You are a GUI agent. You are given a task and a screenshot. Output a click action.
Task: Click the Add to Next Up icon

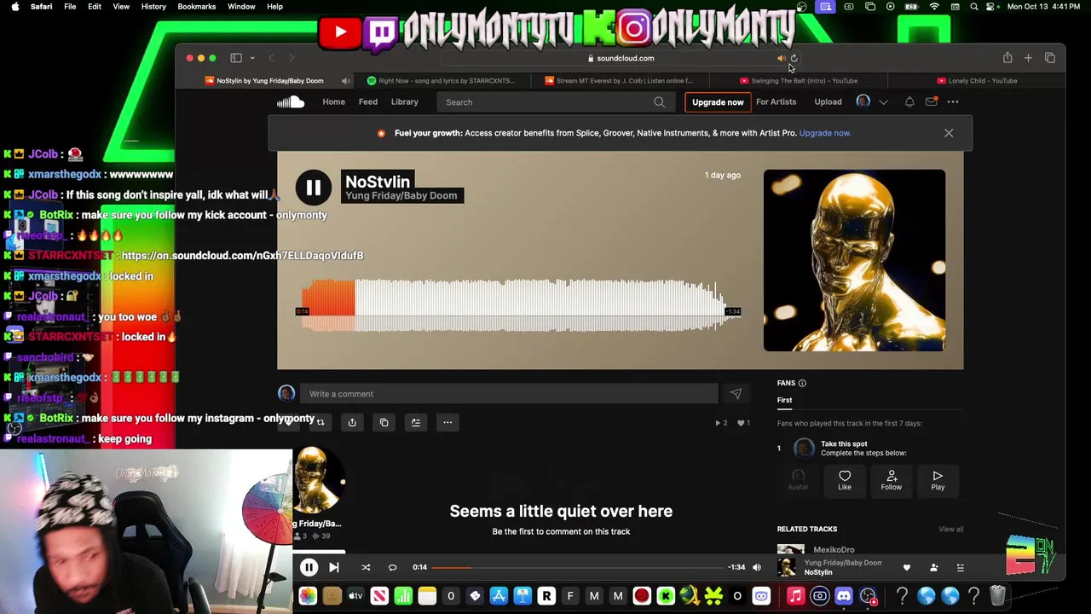click(x=416, y=422)
